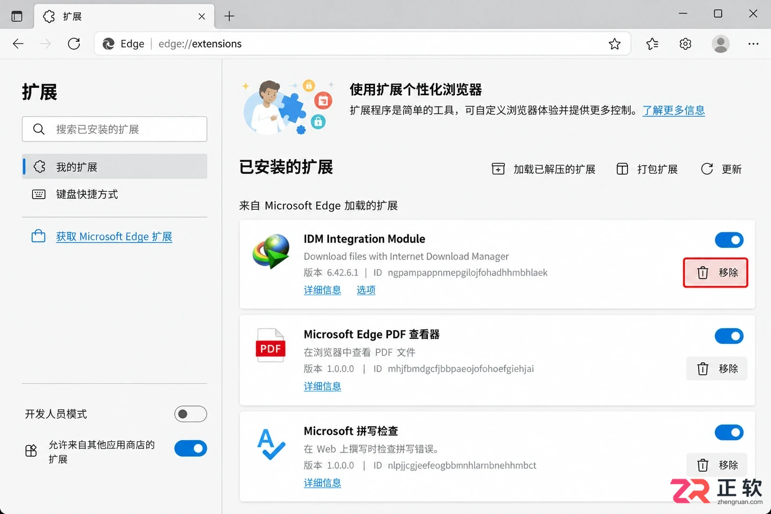Toggle 开发人员模式 switch
This screenshot has width=771, height=514.
191,414
